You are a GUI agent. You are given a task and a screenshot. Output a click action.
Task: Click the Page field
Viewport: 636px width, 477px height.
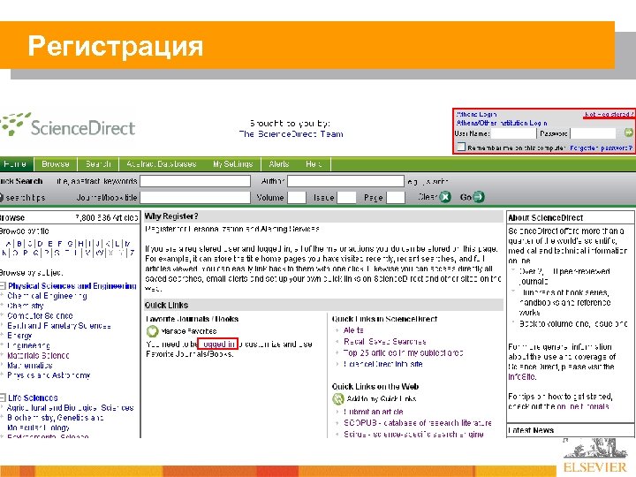[x=396, y=198]
